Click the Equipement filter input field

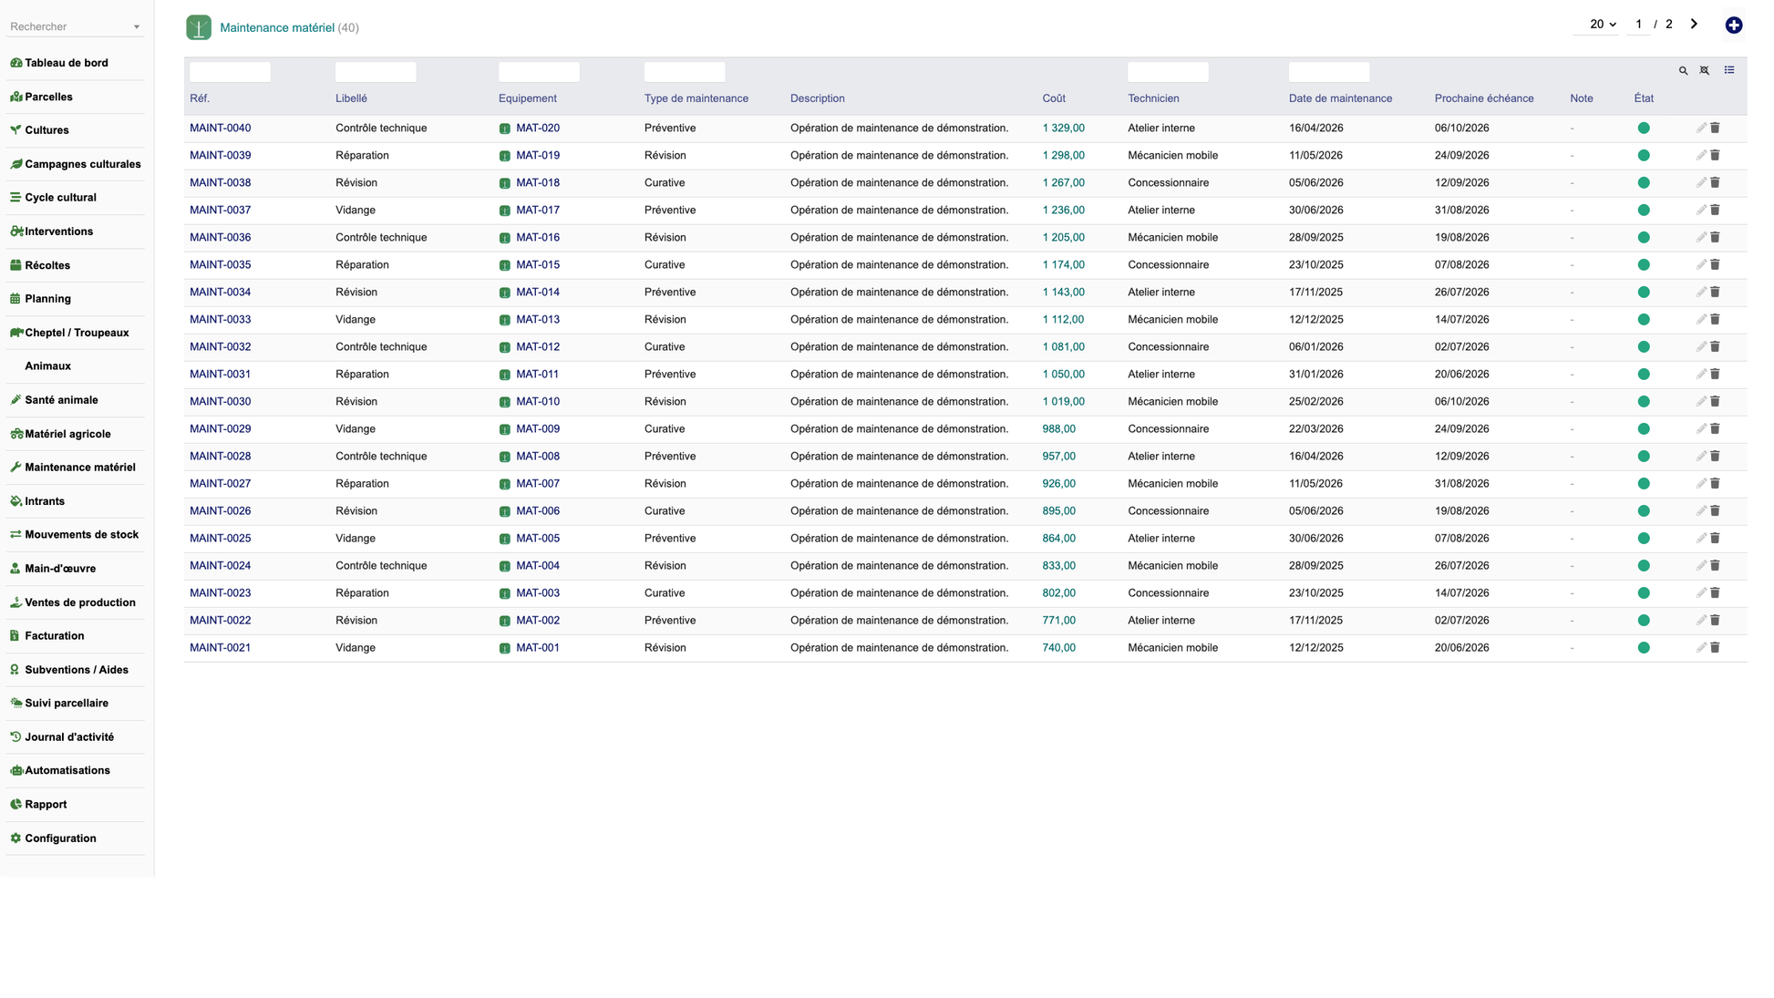click(539, 71)
